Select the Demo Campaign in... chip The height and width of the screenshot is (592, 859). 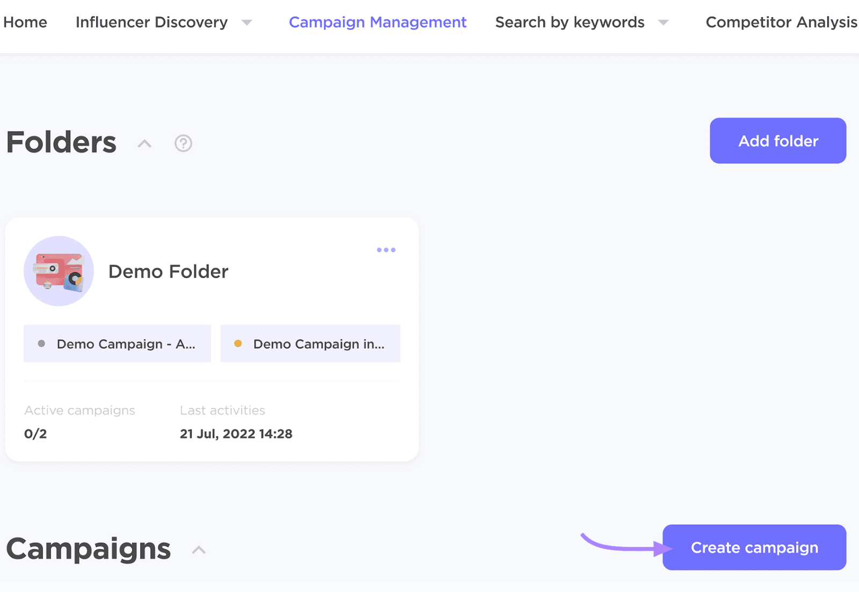310,343
